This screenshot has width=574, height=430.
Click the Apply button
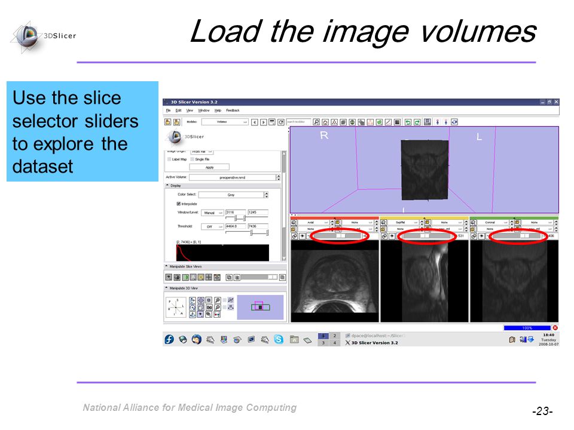(209, 167)
